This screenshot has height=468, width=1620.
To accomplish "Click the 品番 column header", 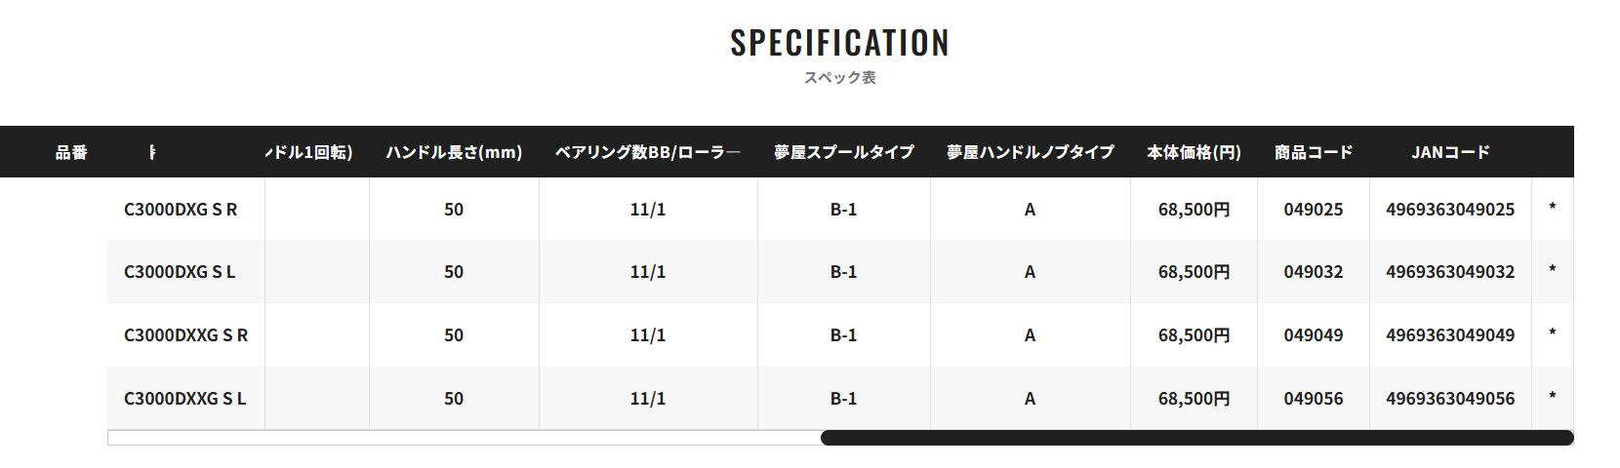I will [x=71, y=152].
